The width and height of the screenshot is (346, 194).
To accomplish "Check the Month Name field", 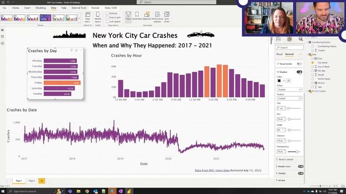I will 312,79.
